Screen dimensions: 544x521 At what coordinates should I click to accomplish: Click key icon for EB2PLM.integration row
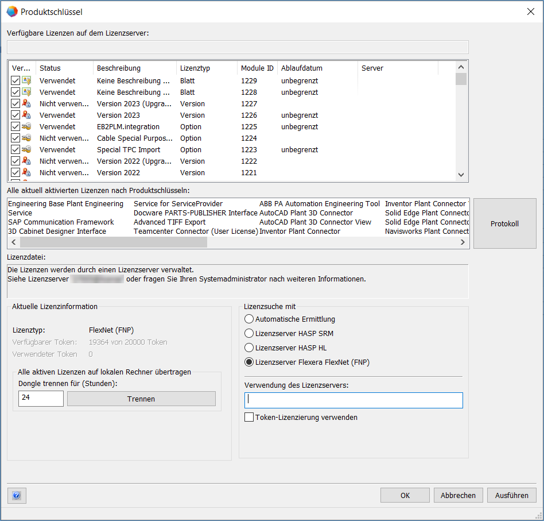coord(26,127)
